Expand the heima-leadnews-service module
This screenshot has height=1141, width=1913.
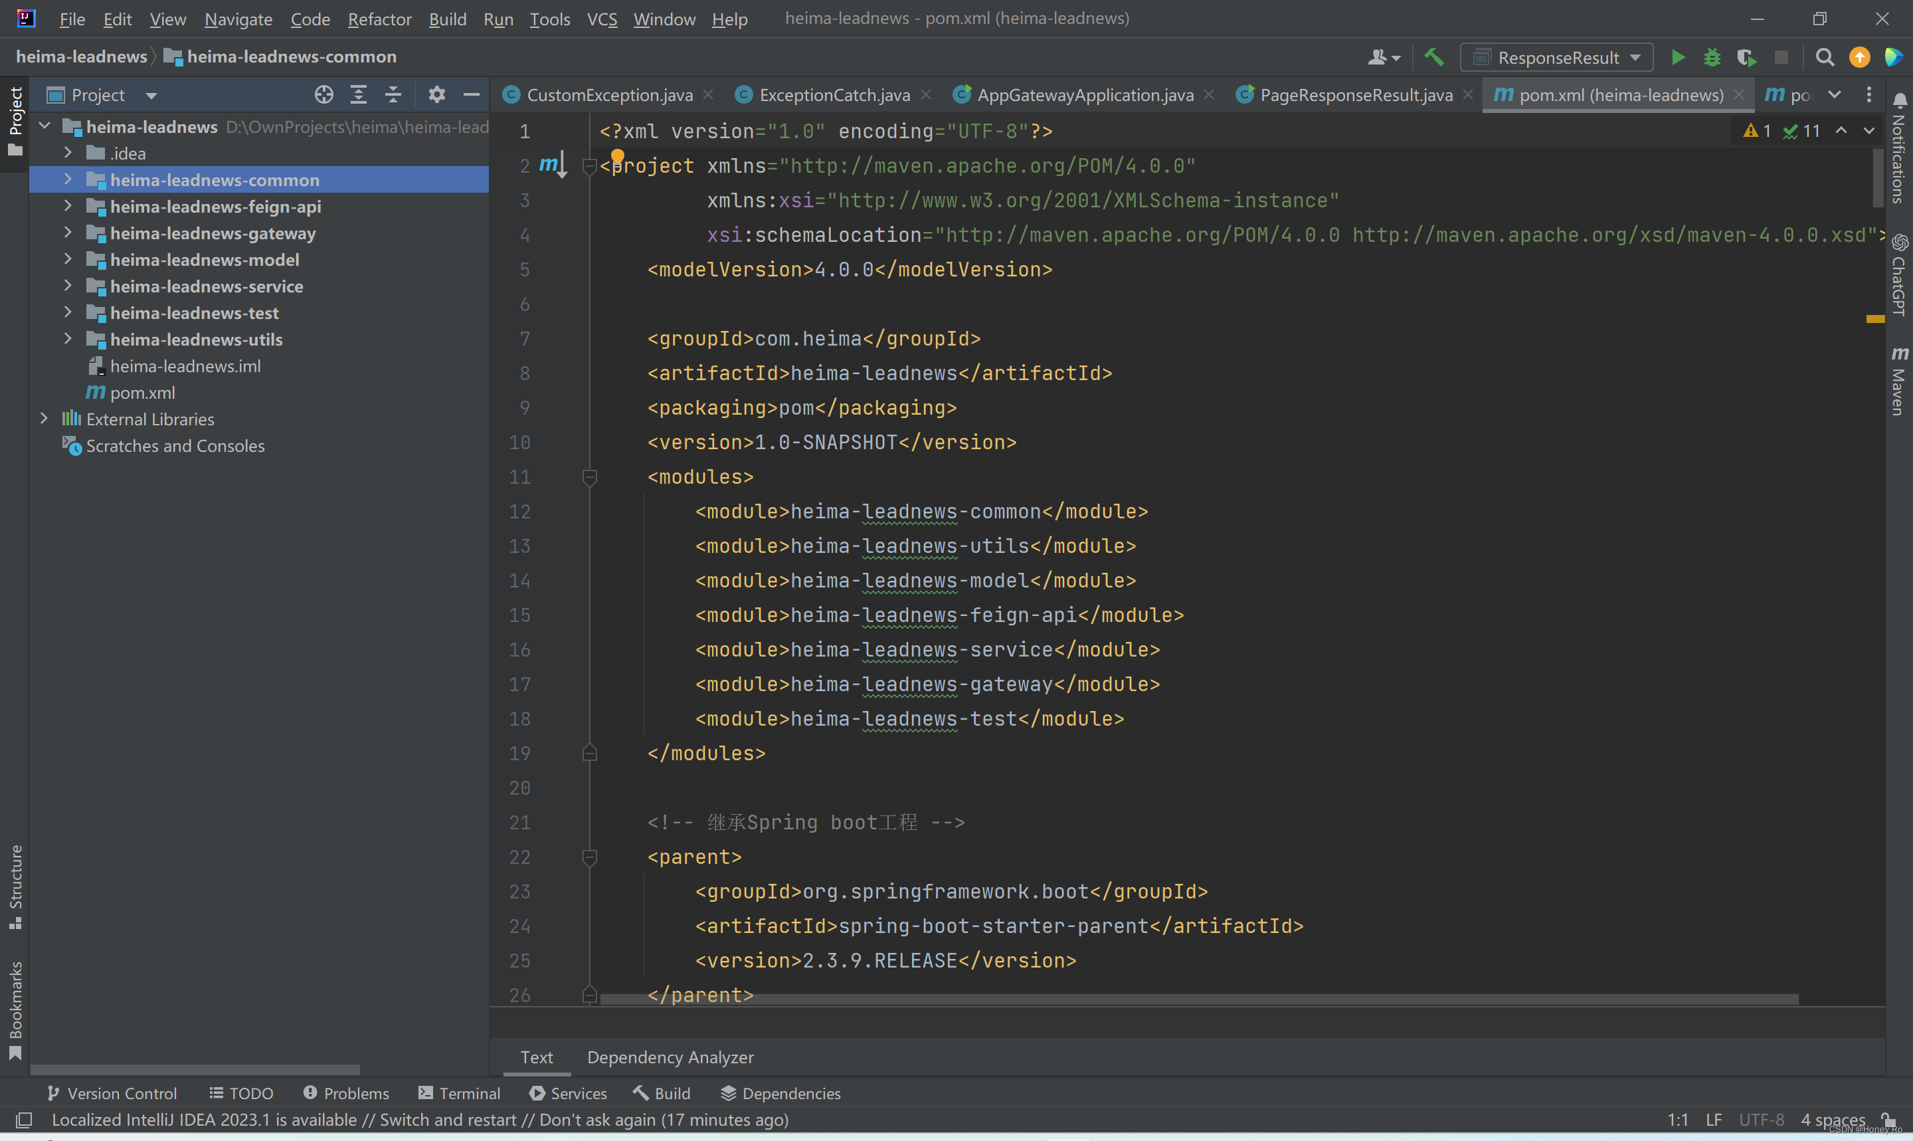pos(68,286)
